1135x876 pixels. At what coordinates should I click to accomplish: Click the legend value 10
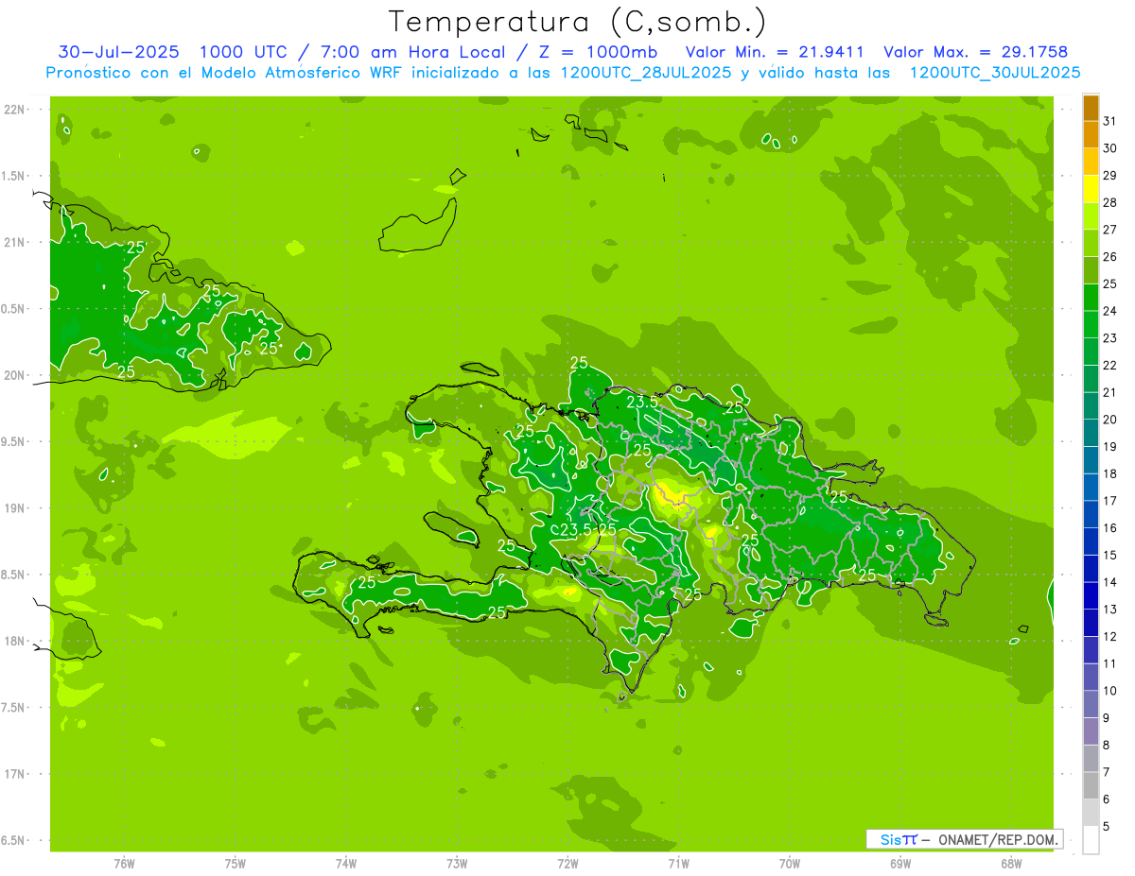click(1109, 691)
